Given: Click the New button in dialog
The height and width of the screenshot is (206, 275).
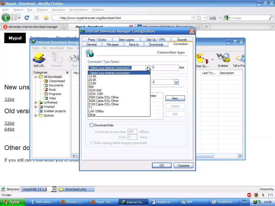Looking at the screenshot, I should pos(175,98).
